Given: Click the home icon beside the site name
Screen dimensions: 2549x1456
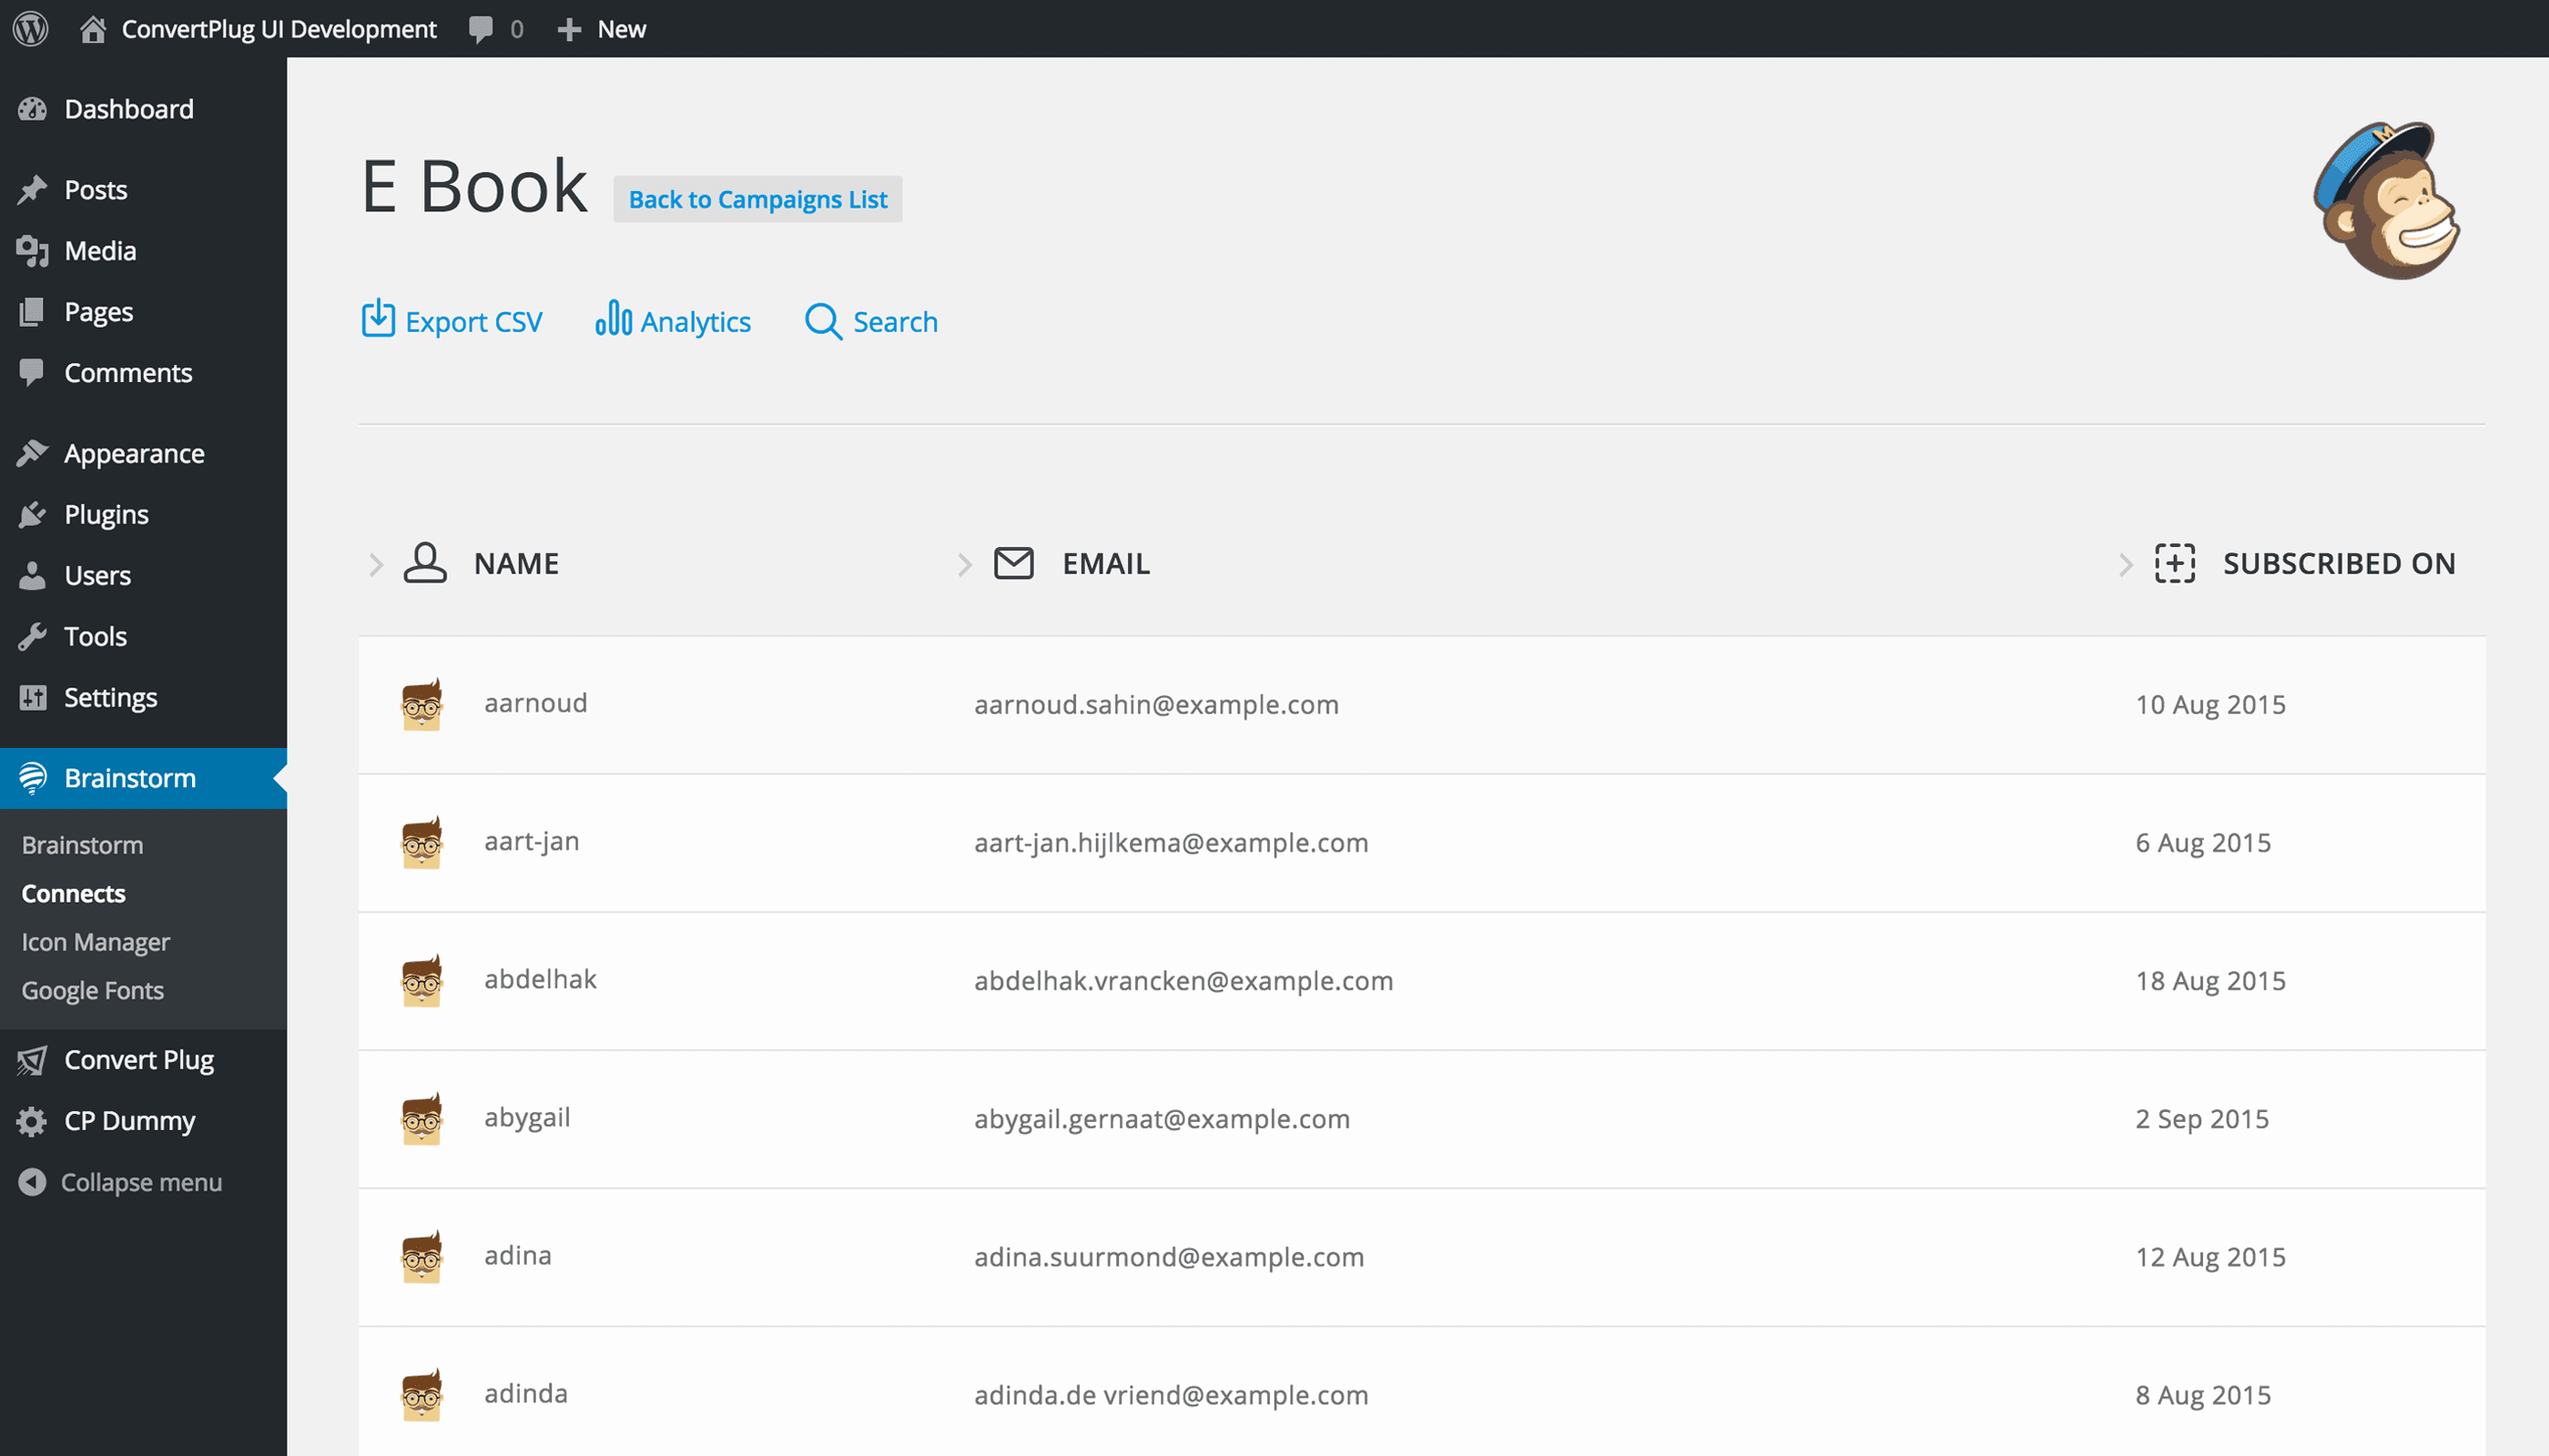Looking at the screenshot, I should (93, 29).
